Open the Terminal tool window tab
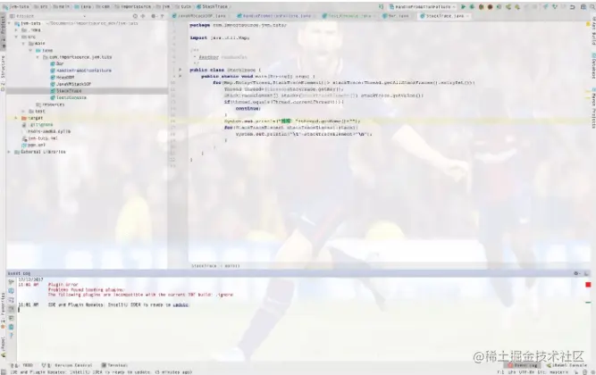The width and height of the screenshot is (596, 375). click(114, 365)
